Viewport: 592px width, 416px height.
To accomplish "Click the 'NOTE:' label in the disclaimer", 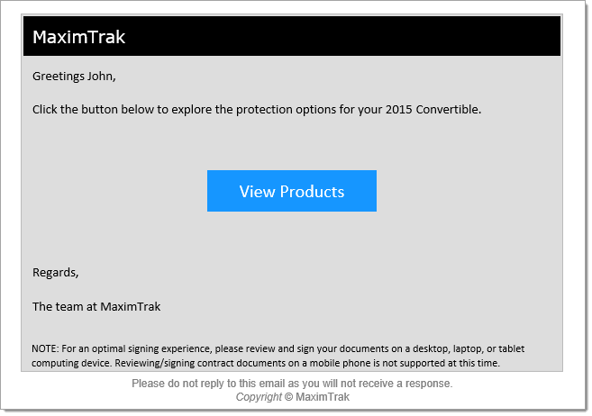I will 45,348.
